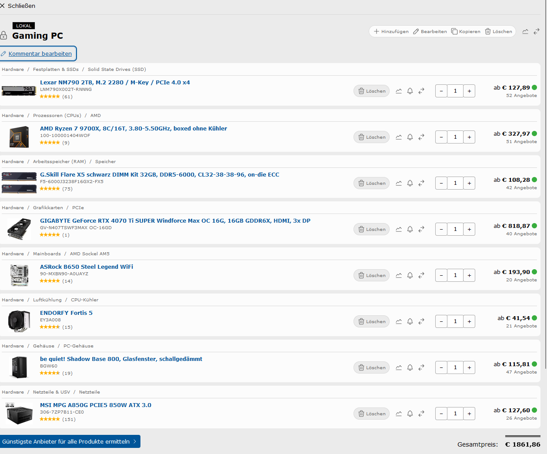The width and height of the screenshot is (547, 454).
Task: Decrease quantity of be quiet! Shadow Base 800
Action: [x=441, y=367]
